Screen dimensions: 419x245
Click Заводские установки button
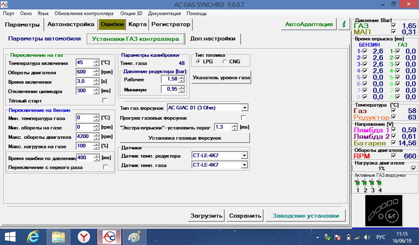(306, 216)
